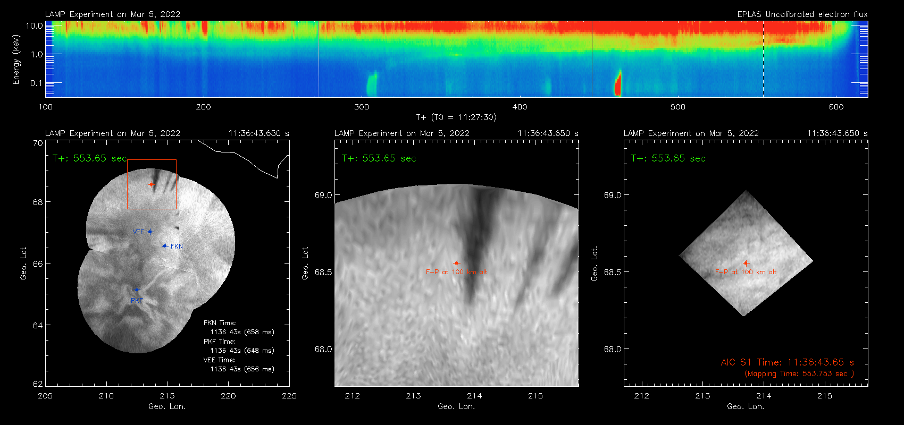
Task: Click the 'AIC S1 Time: 11:36:43.65 s' text
Action: tap(787, 362)
